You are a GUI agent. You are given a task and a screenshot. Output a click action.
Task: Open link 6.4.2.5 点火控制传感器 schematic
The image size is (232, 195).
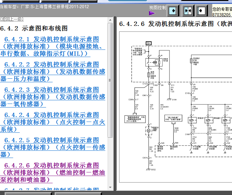[53, 147]
